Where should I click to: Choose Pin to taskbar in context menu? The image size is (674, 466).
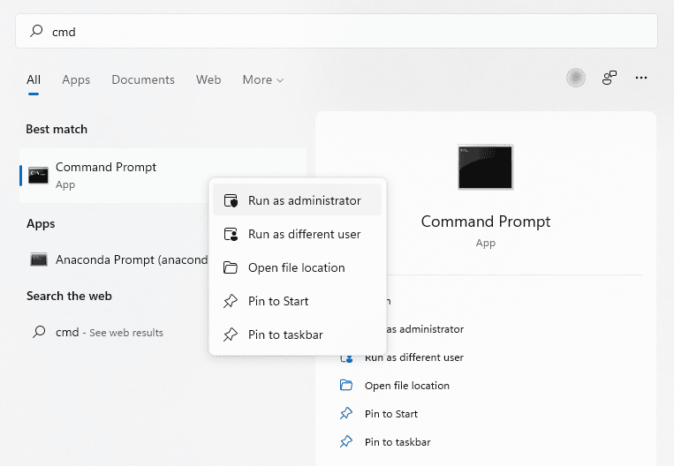pyautogui.click(x=285, y=335)
